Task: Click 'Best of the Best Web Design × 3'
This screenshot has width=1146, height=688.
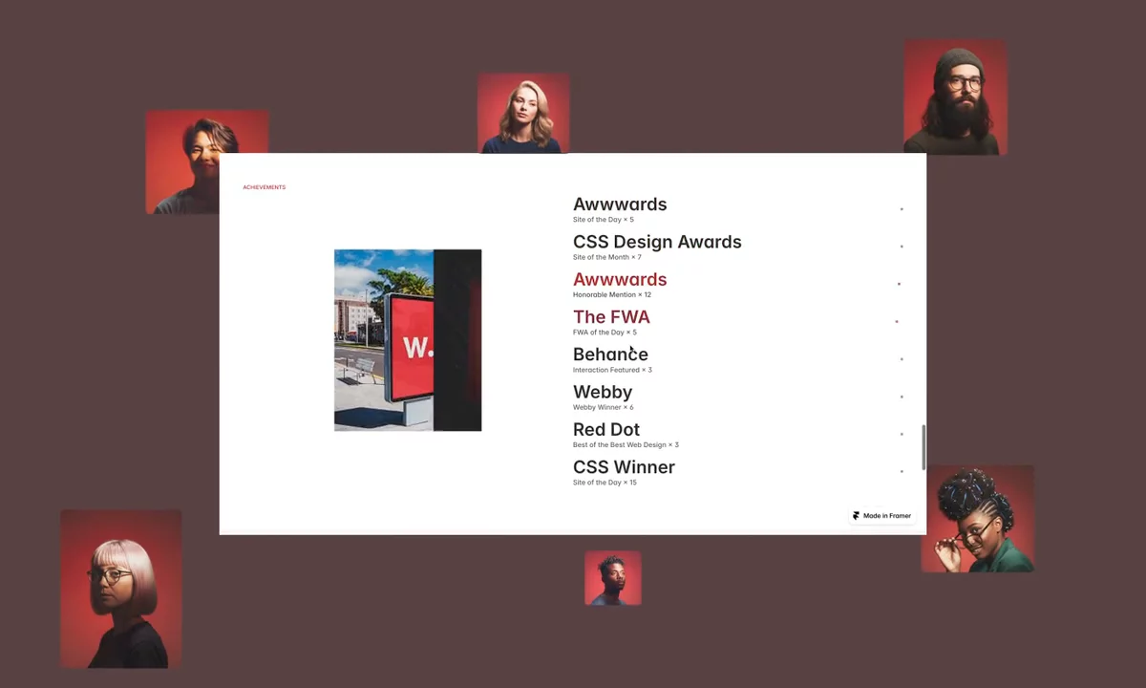Action: coord(626,444)
